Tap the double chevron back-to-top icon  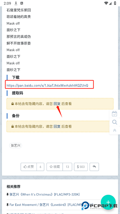pos(115,130)
